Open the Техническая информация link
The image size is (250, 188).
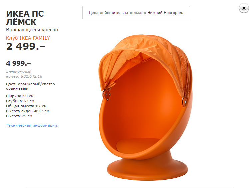point(32,125)
